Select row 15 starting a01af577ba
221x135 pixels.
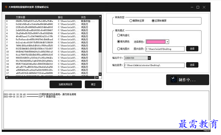click(x=52, y=67)
